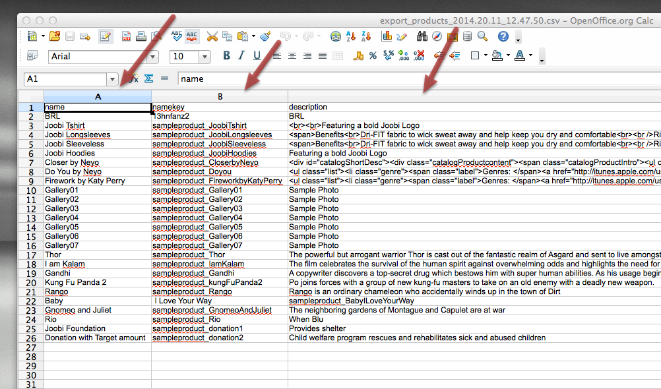This screenshot has height=389, width=661.
Task: Open the Name Box A1 dropdown
Action: coord(112,79)
